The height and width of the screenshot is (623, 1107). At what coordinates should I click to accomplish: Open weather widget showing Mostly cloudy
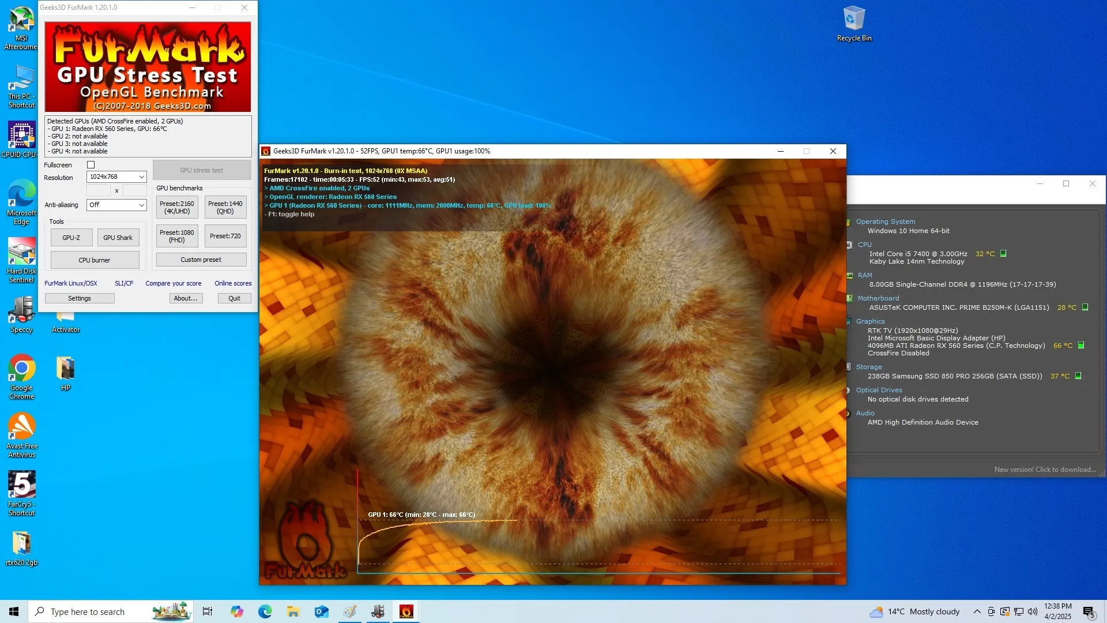coord(914,611)
